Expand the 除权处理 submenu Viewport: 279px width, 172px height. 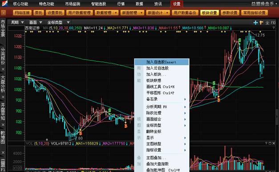coord(185,113)
